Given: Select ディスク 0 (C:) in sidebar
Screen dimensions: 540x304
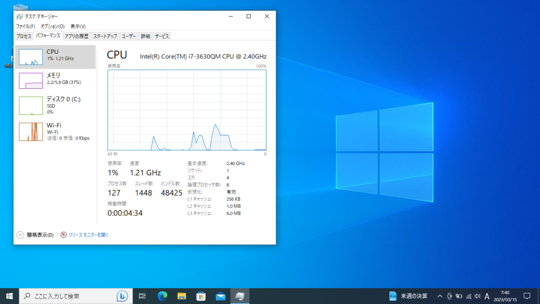Looking at the screenshot, I should click(55, 105).
